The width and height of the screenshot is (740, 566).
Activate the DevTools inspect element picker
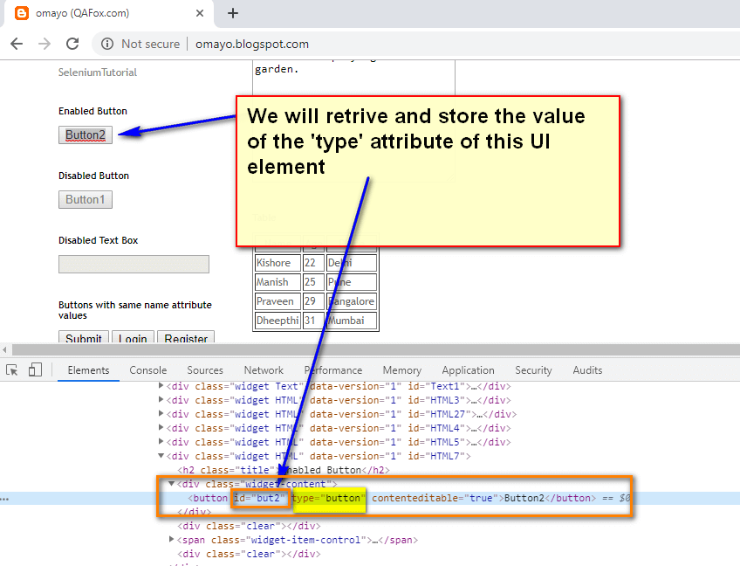[x=12, y=370]
